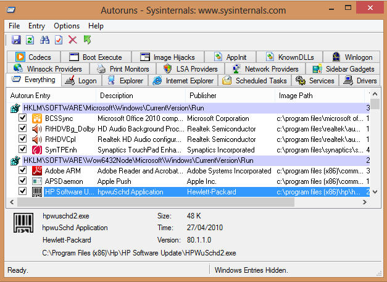Viewport: 387px width, 282px height.
Task: Toggle the APSDaemon checkbox
Action: tap(22, 181)
